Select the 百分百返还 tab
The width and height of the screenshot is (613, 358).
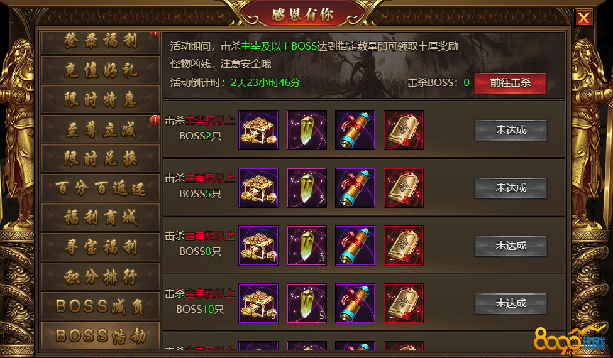(101, 188)
